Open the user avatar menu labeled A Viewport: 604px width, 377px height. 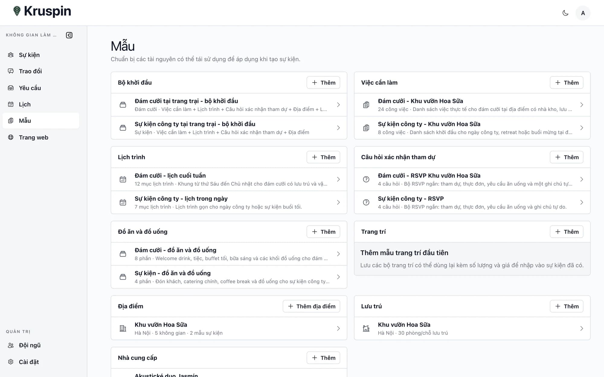(583, 13)
